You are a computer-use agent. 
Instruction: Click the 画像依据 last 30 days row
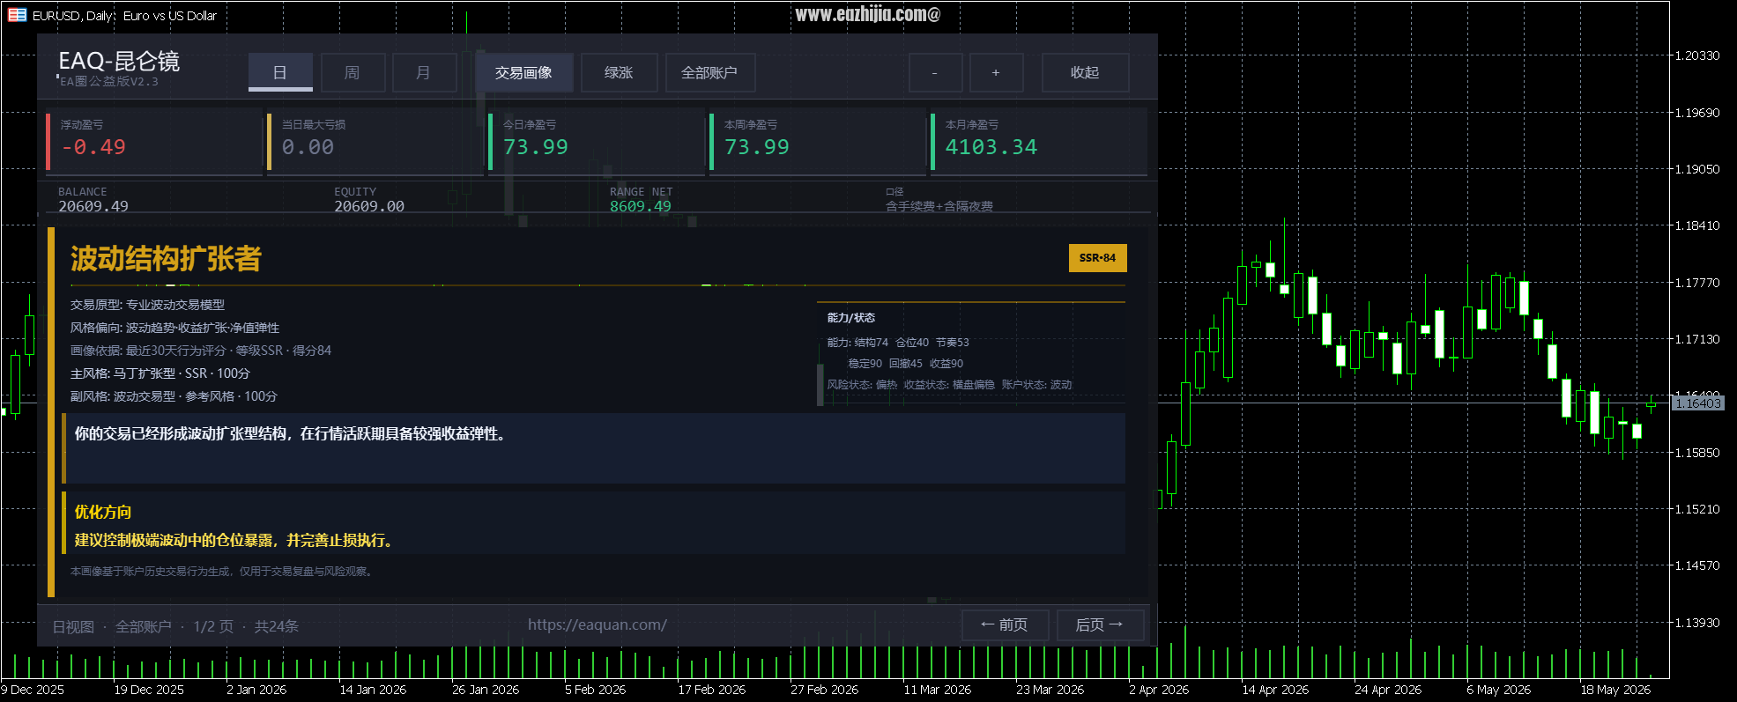201,351
